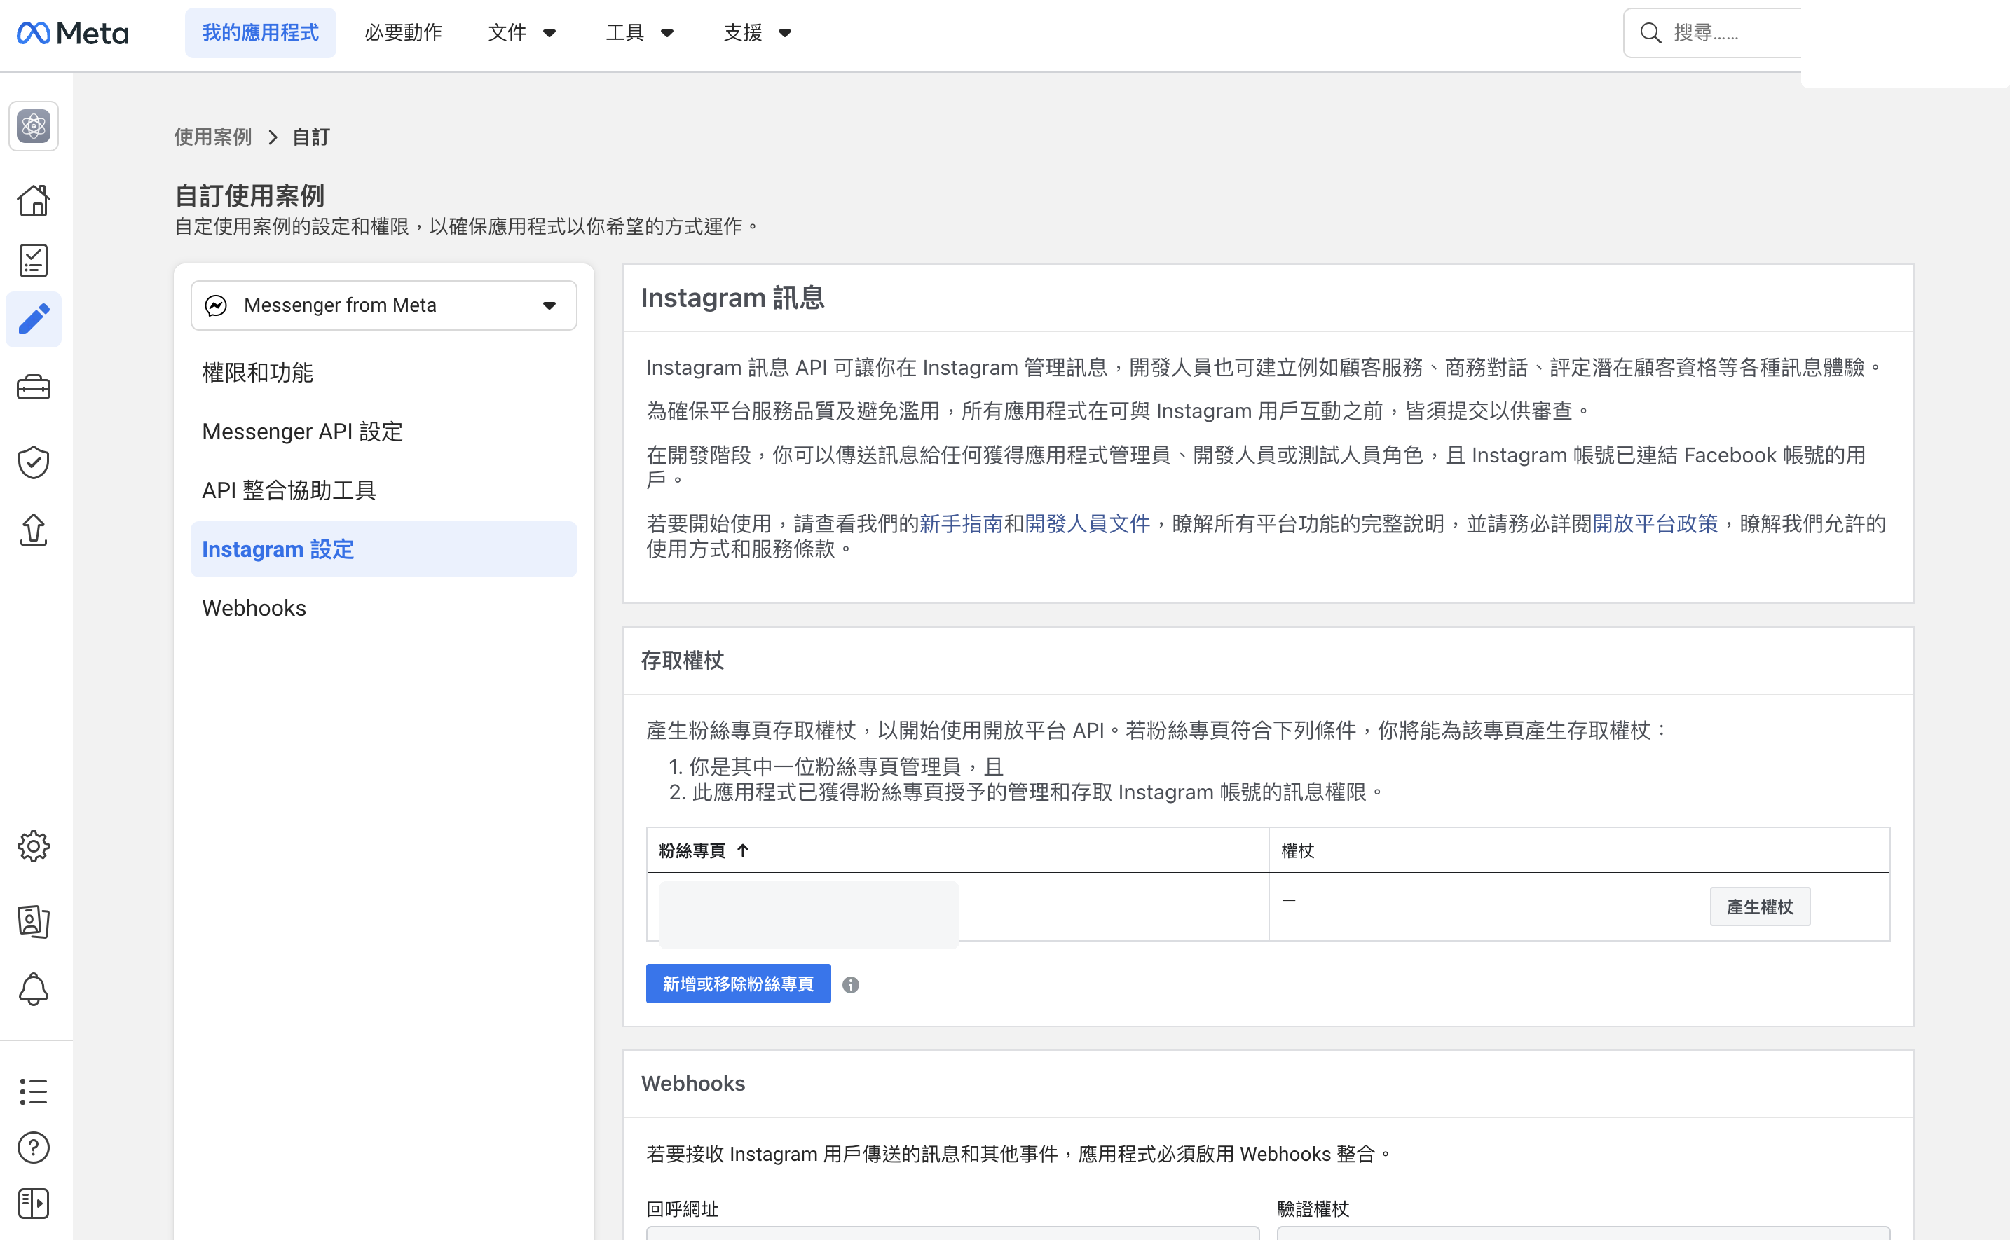This screenshot has height=1240, width=2010.
Task: Select API 整合協助工具 in side menu
Action: pyautogui.click(x=384, y=490)
